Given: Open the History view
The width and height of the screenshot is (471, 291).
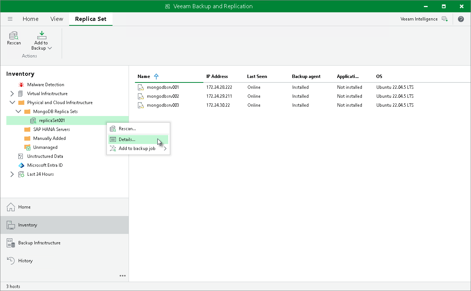Looking at the screenshot, I should pyautogui.click(x=64, y=261).
